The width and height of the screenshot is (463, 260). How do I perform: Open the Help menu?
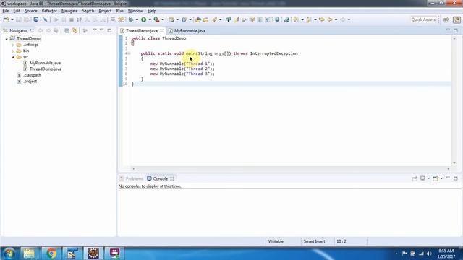pyautogui.click(x=152, y=11)
